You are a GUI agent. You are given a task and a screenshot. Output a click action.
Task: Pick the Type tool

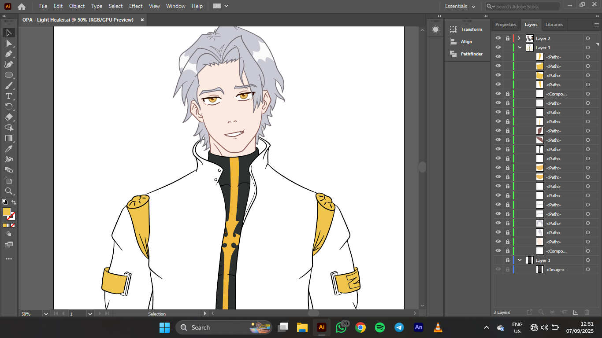tap(8, 96)
